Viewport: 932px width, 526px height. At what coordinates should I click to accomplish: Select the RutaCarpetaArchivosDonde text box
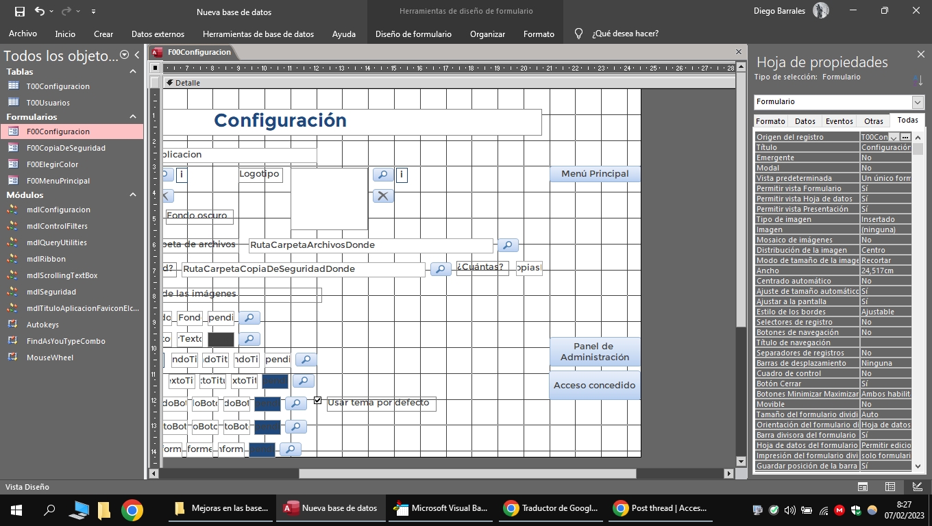tap(371, 245)
